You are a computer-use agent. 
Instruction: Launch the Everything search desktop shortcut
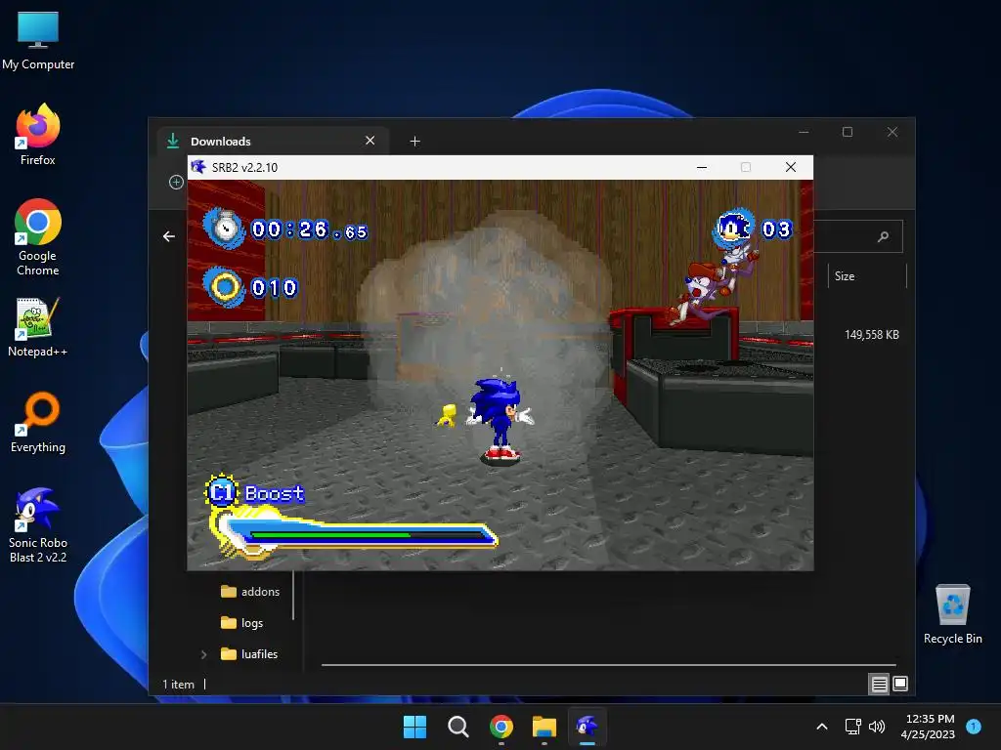38,422
